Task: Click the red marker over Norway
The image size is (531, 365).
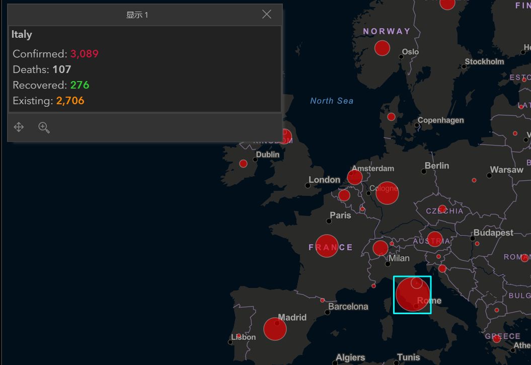Action: click(x=382, y=48)
